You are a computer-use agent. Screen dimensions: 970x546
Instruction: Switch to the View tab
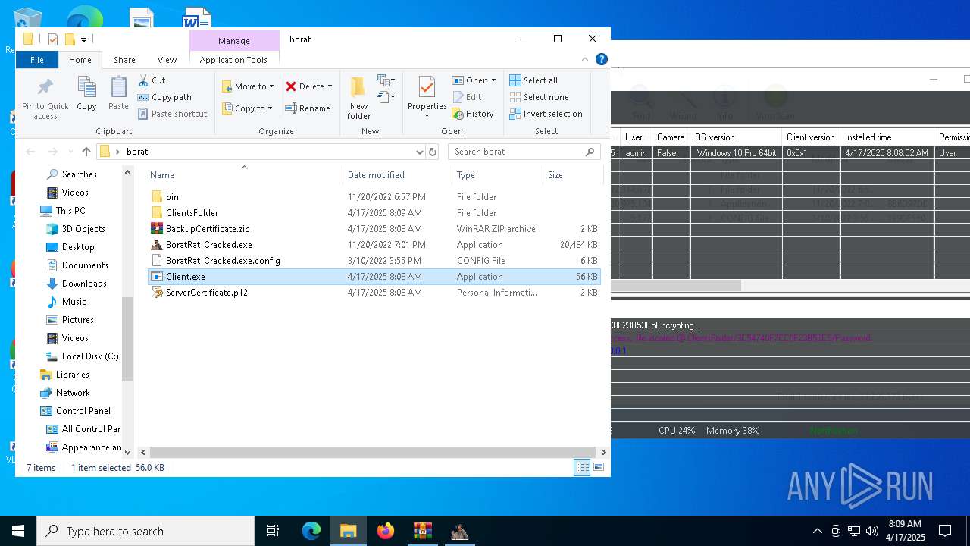167,60
